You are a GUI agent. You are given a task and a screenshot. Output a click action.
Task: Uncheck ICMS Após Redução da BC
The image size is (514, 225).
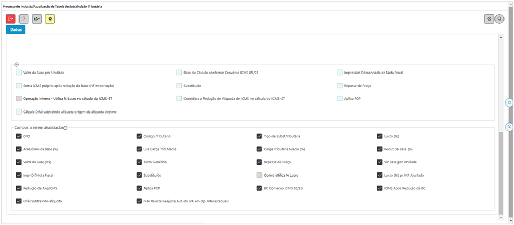tap(380, 188)
